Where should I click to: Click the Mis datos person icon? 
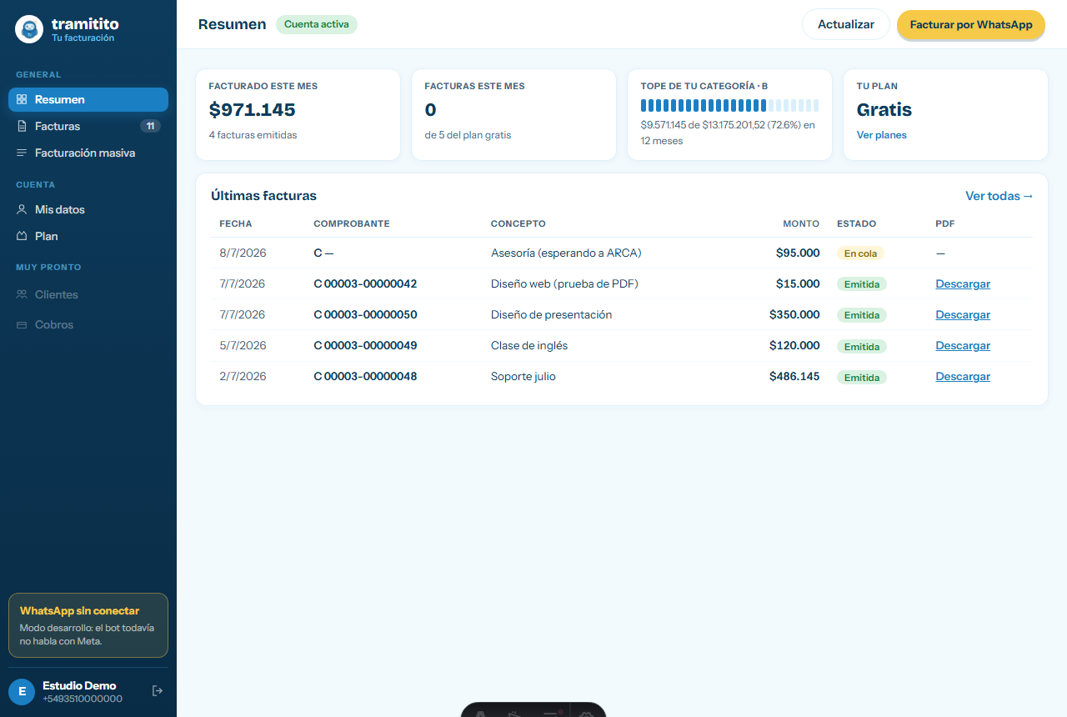[x=22, y=209]
